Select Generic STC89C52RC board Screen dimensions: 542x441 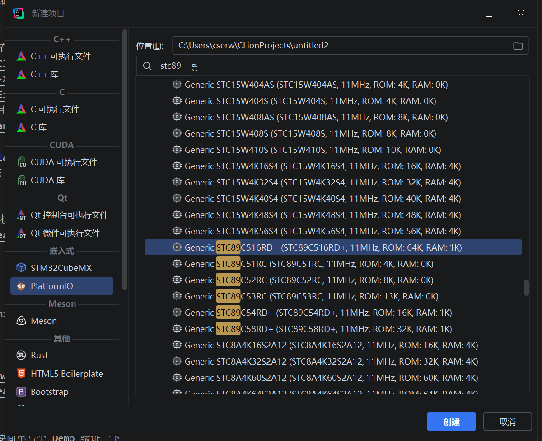[309, 280]
